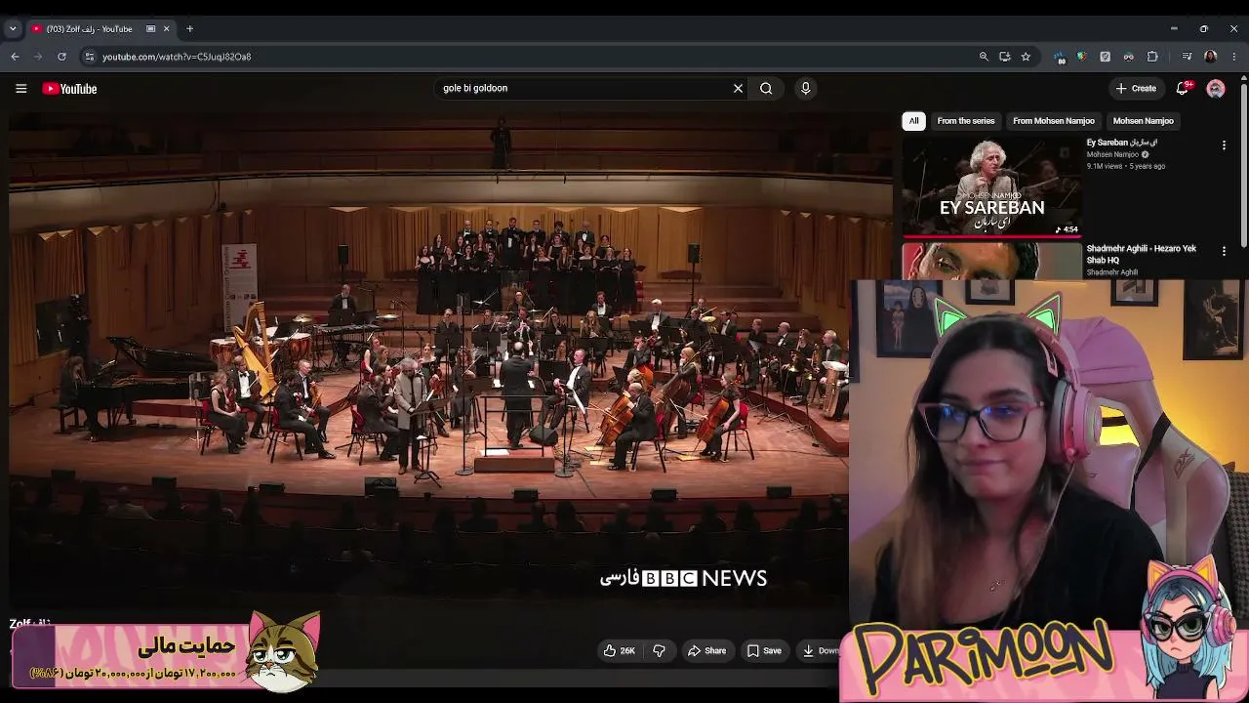Click the picture-in-picture icon on the tab

click(150, 29)
